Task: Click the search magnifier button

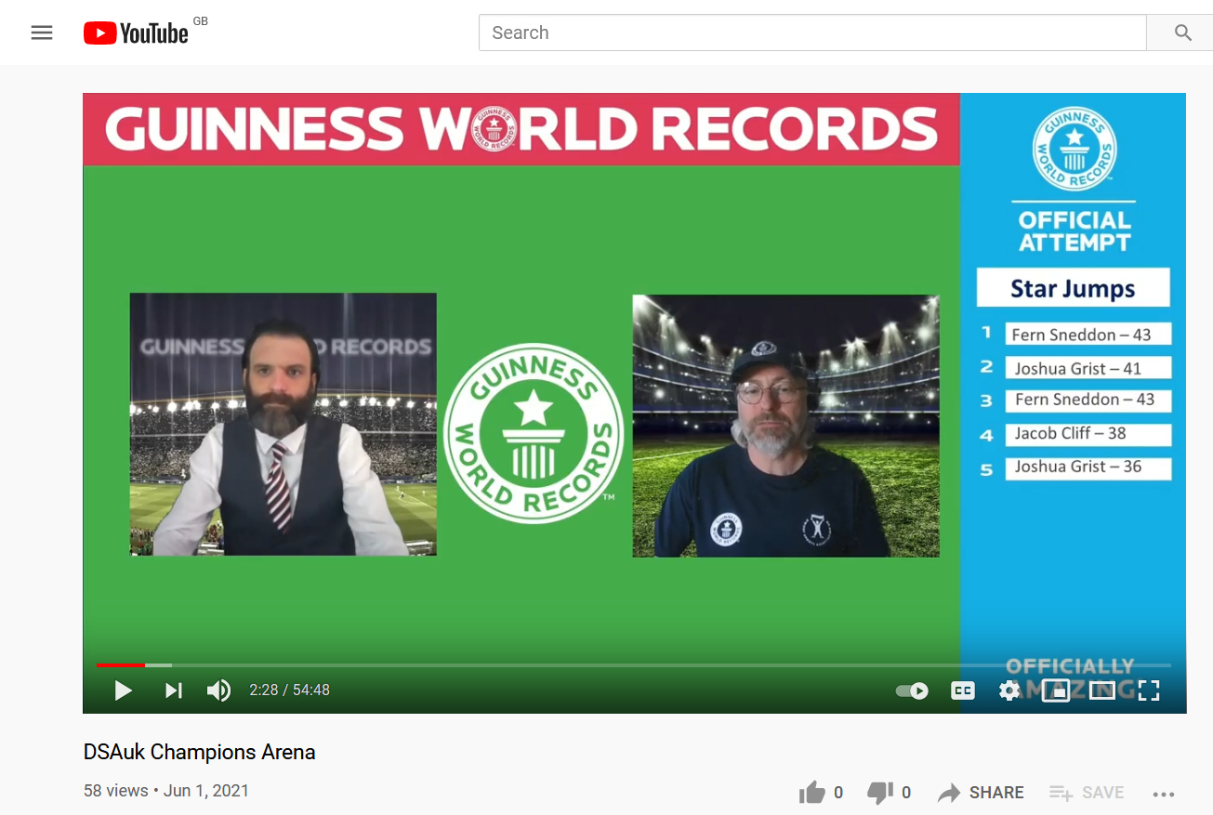Action: (1182, 33)
